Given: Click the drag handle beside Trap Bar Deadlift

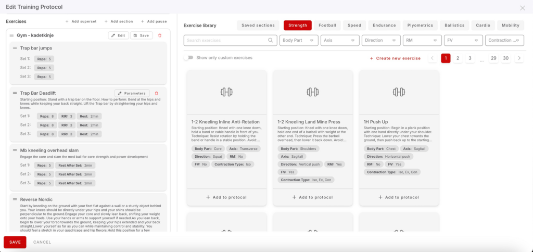Looking at the screenshot, I should [15, 93].
